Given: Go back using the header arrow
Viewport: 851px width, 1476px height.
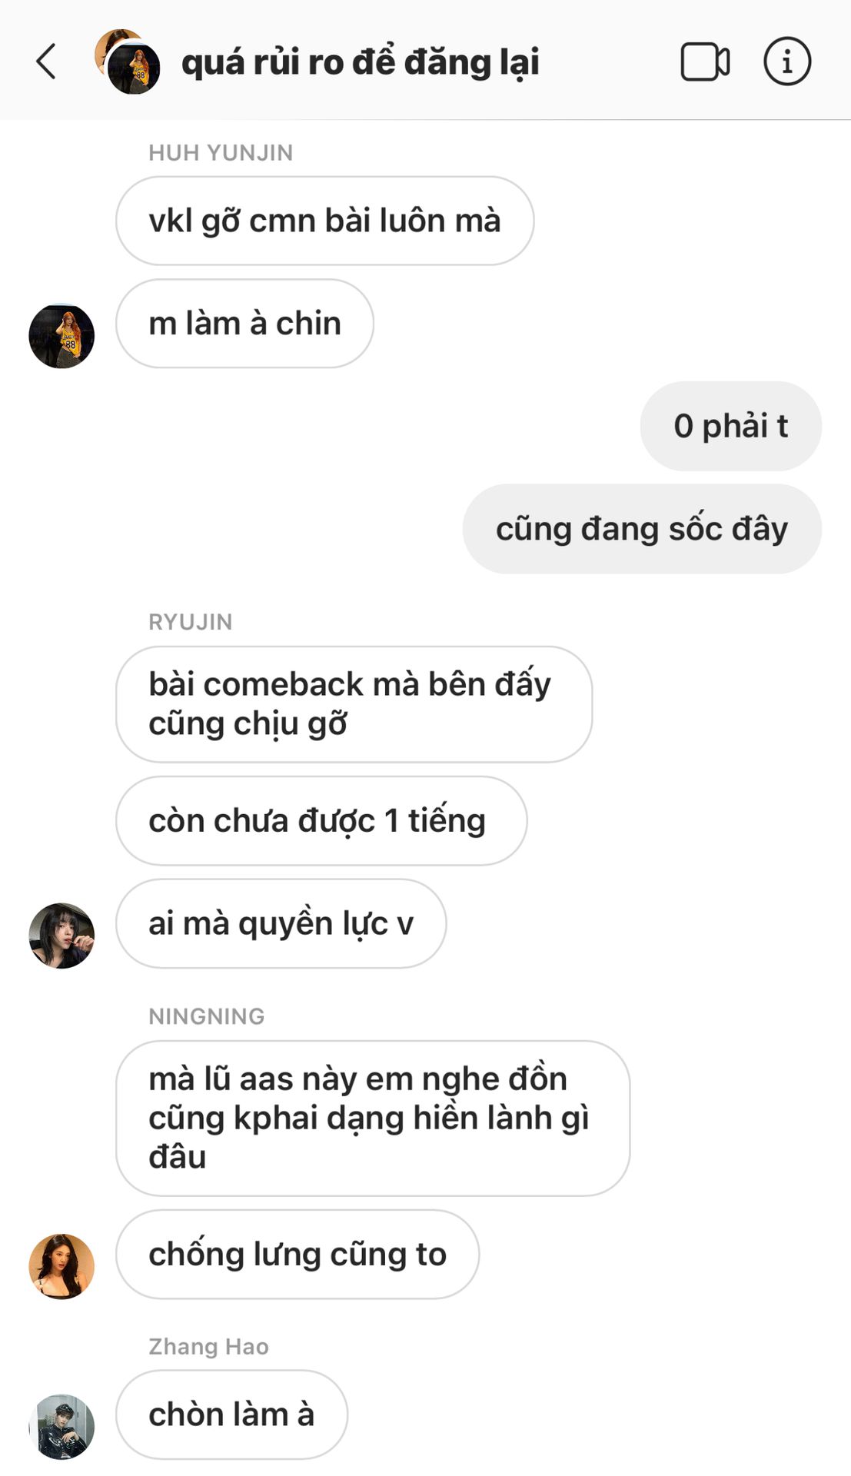Looking at the screenshot, I should click(46, 61).
